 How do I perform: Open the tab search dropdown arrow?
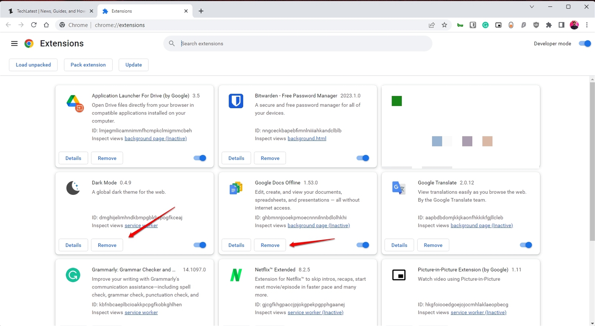[x=532, y=7]
